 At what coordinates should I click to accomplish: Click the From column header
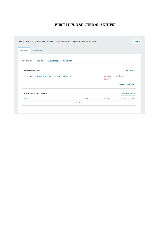point(87,98)
